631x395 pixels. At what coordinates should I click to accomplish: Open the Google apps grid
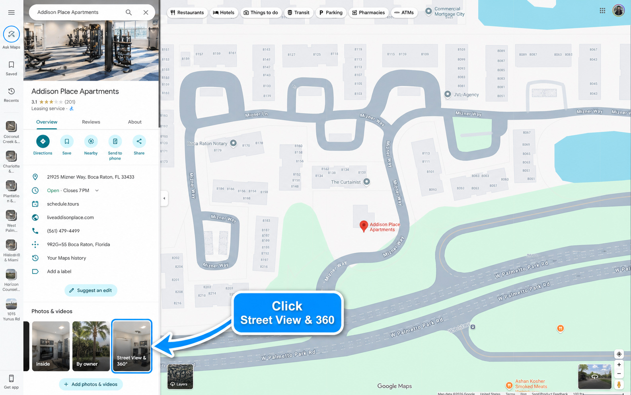pyautogui.click(x=602, y=11)
